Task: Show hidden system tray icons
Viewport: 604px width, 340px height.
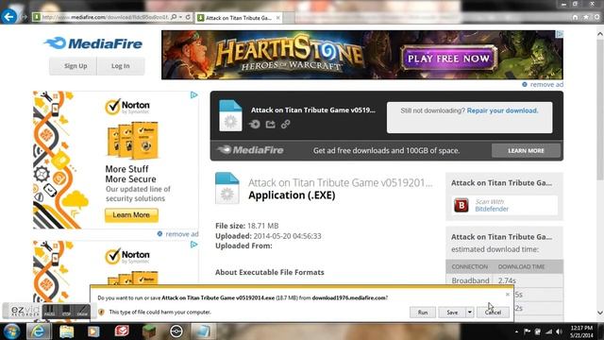Action: point(516,331)
